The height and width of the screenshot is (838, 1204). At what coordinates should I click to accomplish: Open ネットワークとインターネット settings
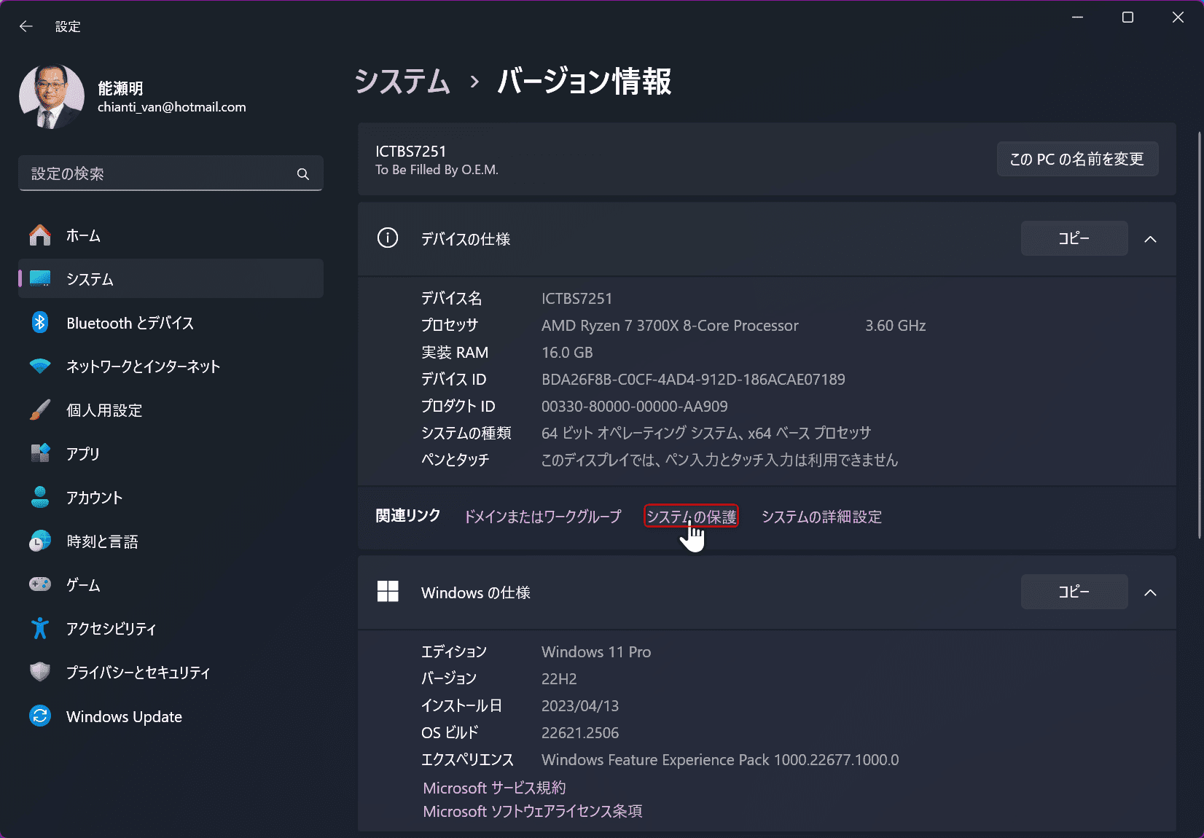[171, 367]
